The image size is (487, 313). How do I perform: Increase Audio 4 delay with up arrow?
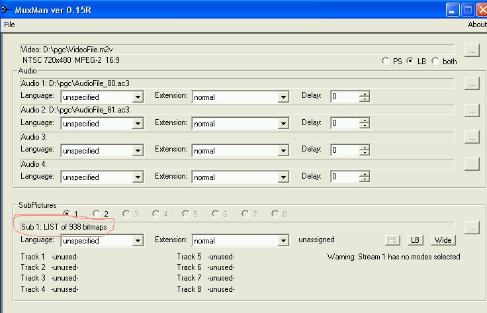point(365,174)
